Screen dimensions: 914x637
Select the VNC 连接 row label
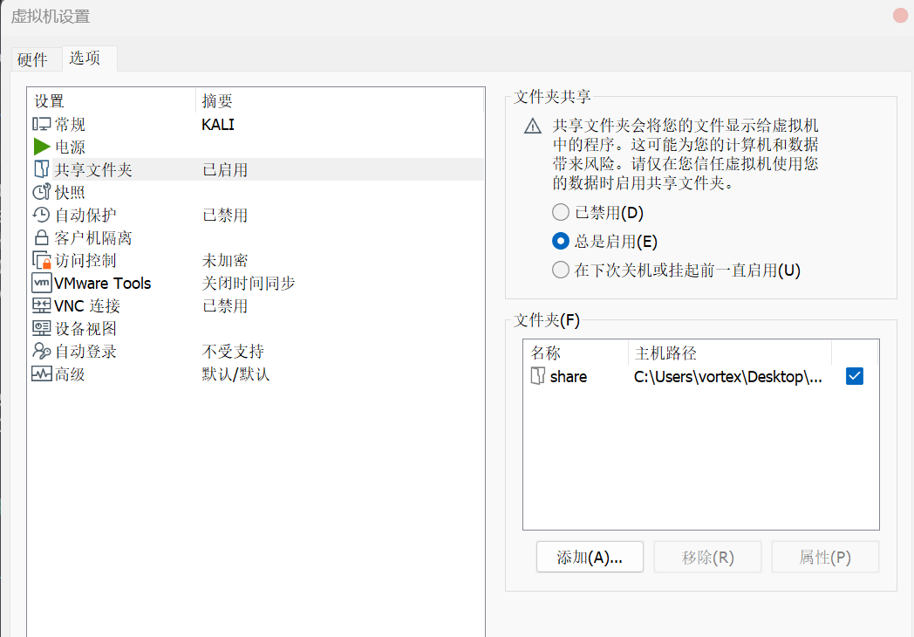(87, 306)
